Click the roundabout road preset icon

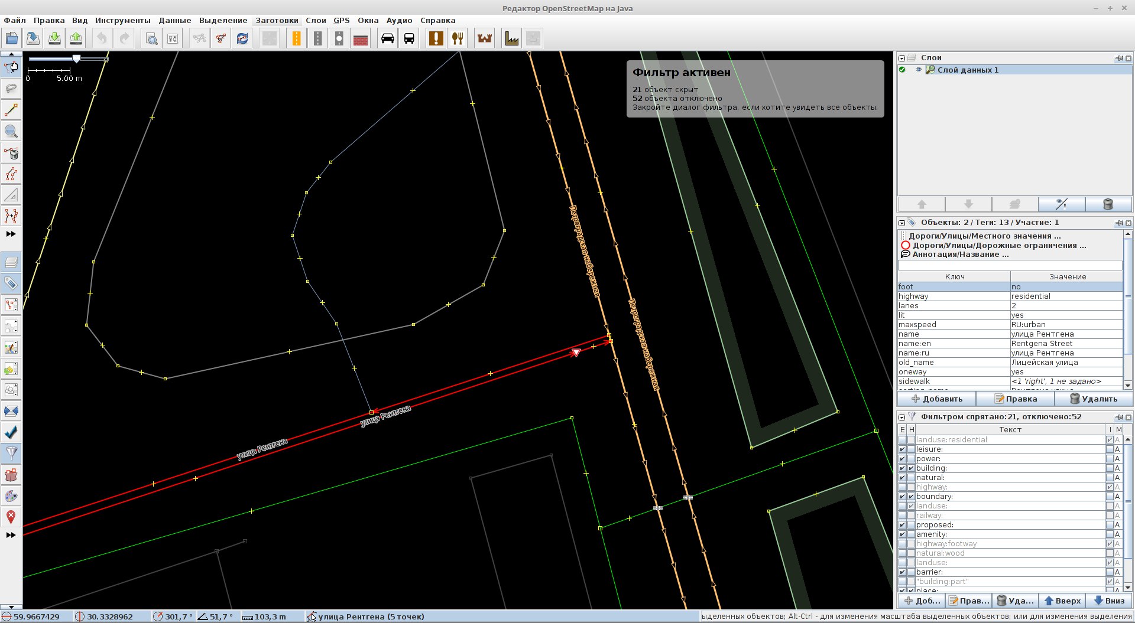pyautogui.click(x=339, y=39)
